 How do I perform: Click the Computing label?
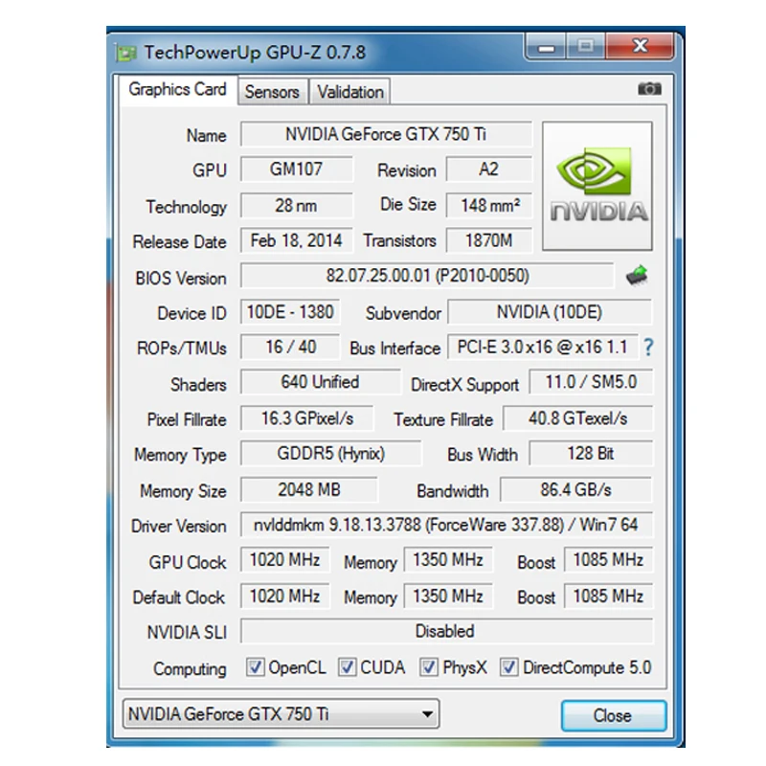(190, 668)
